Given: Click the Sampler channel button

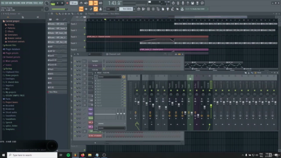Looking at the screenshot, I should click(x=95, y=61).
